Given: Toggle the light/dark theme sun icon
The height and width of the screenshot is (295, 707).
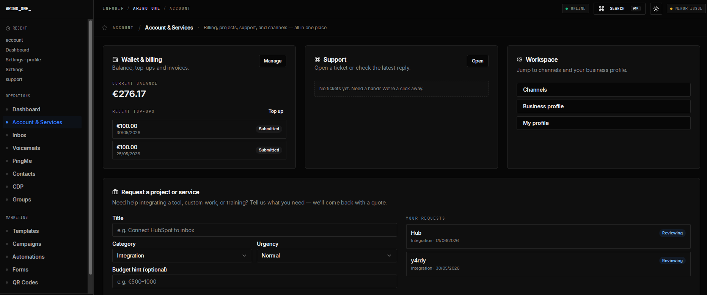Looking at the screenshot, I should click(x=656, y=8).
